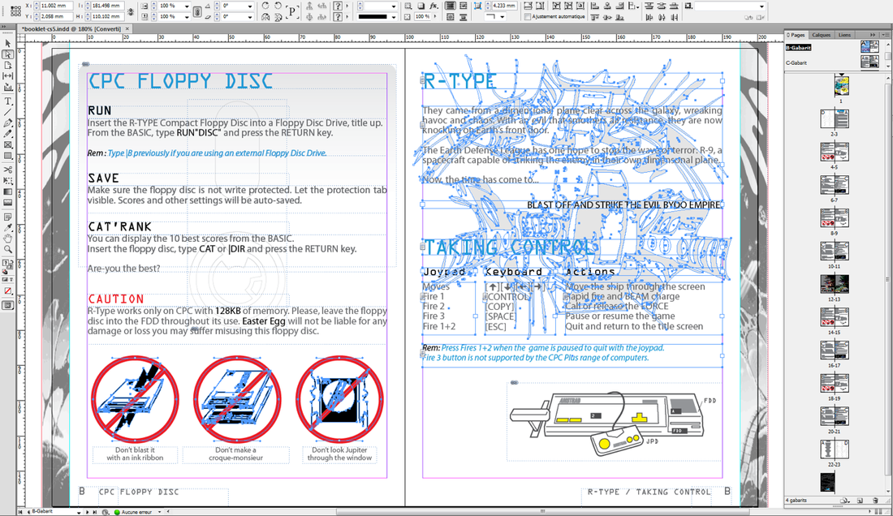
Task: Select the Rectangle Frame tool
Action: coord(8,145)
